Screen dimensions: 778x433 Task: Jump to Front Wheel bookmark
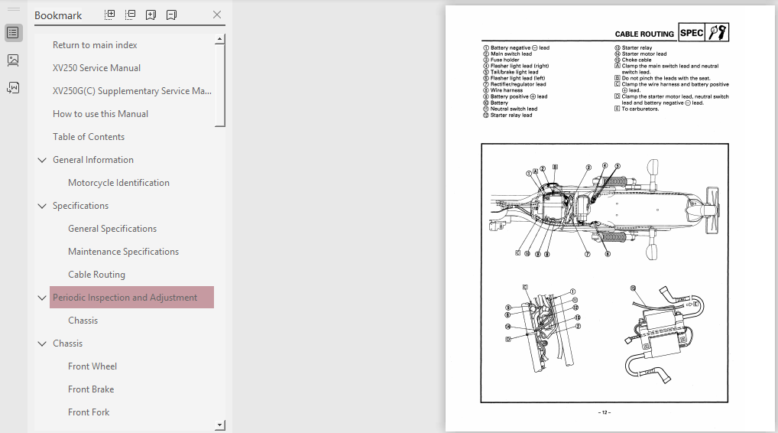click(x=92, y=366)
